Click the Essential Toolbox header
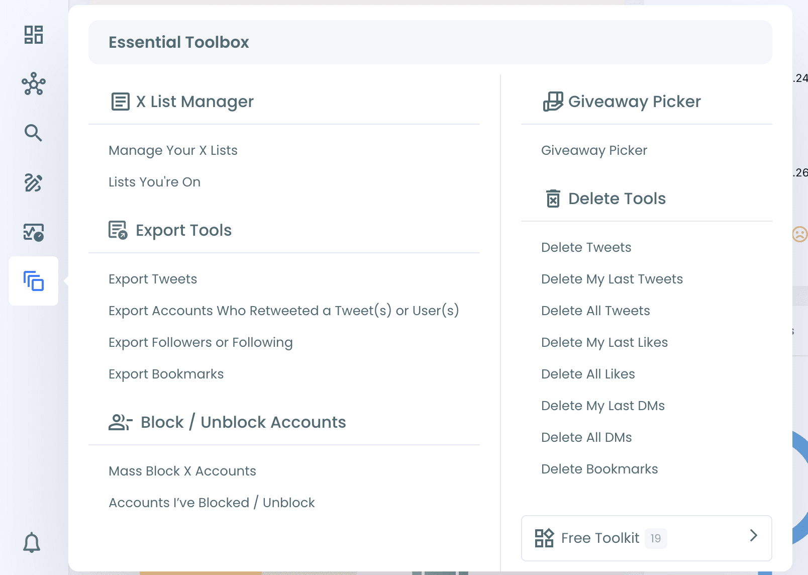Screen dimensions: 808x575 click(430, 42)
